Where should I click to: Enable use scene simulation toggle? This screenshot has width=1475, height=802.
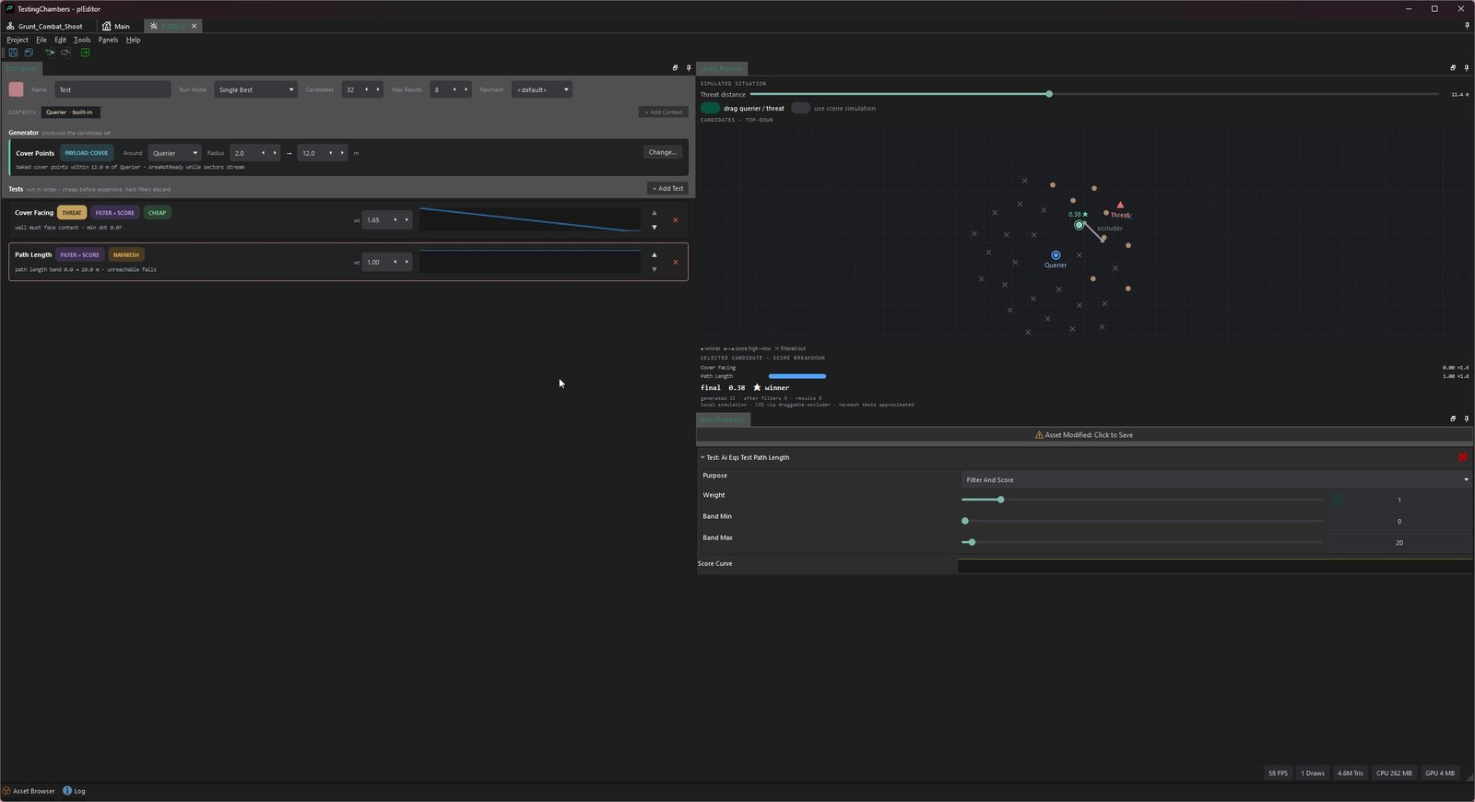(x=800, y=108)
